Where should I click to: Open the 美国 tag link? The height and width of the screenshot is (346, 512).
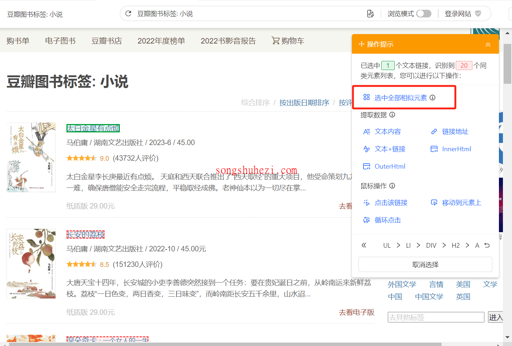coord(463,284)
